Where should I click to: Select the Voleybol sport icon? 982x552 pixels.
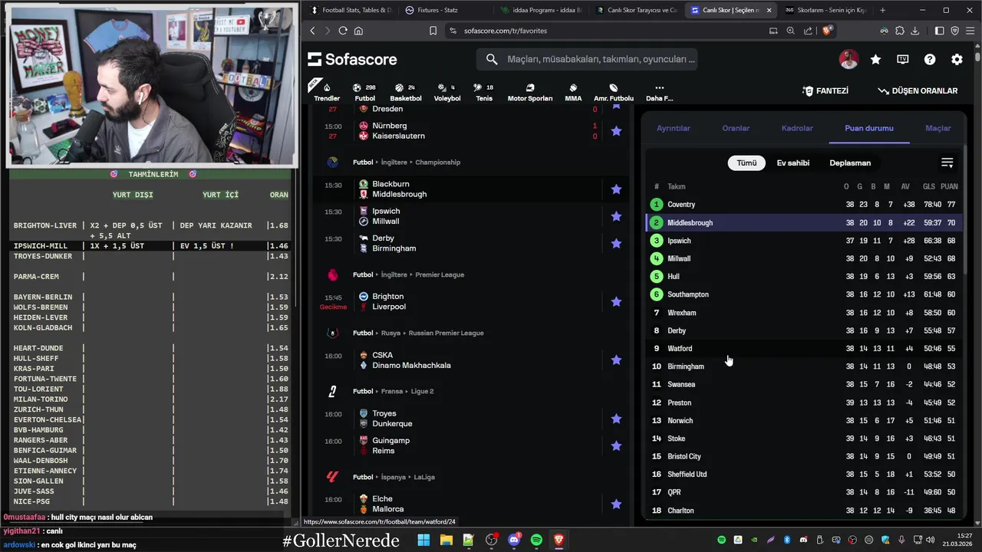pyautogui.click(x=447, y=91)
